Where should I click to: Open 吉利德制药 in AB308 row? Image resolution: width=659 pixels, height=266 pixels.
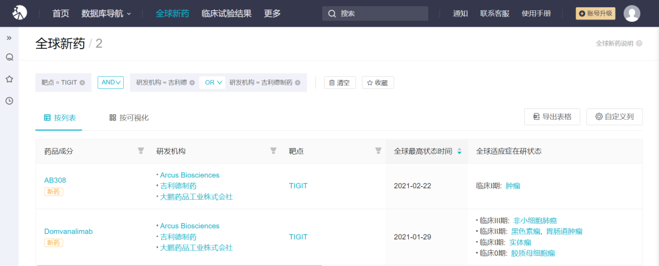178,186
